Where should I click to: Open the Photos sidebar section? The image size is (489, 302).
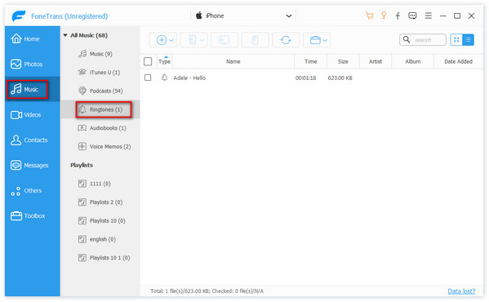26,64
